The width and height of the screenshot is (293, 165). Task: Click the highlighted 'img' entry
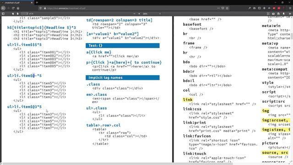pyautogui.click(x=266, y=111)
